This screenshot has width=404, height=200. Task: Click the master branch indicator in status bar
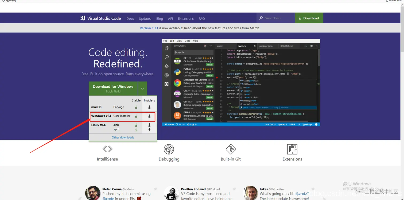tap(170, 124)
